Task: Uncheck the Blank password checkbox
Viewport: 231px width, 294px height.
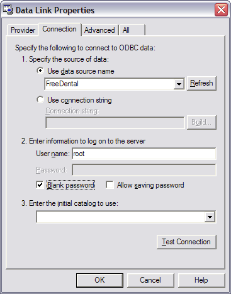Action: click(40, 184)
